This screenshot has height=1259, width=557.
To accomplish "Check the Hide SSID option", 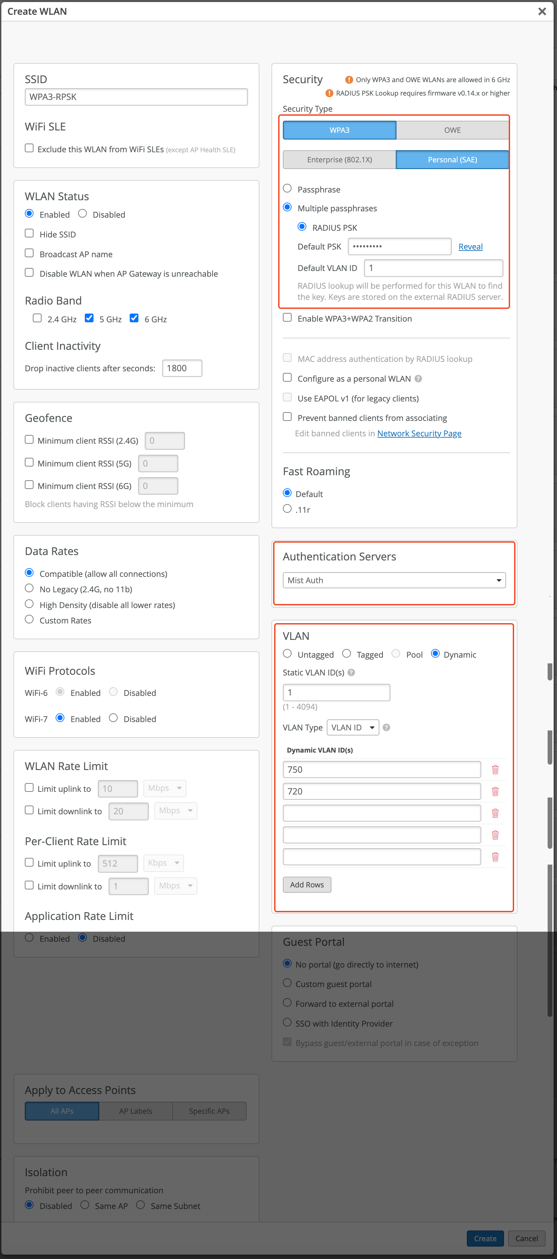I will [29, 234].
